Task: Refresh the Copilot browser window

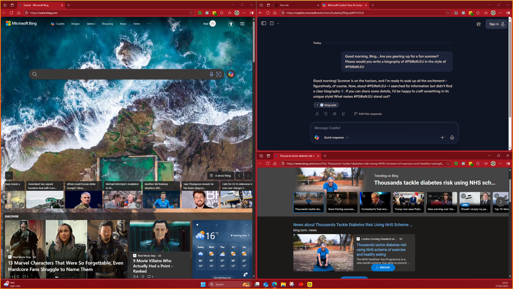Action: pos(268,13)
